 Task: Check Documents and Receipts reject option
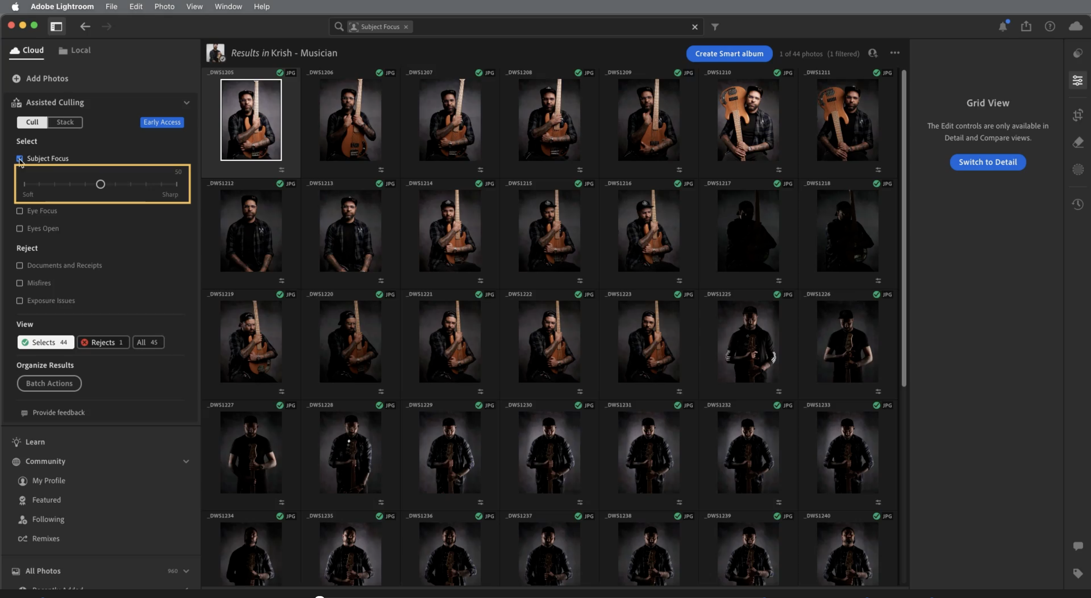tap(19, 265)
